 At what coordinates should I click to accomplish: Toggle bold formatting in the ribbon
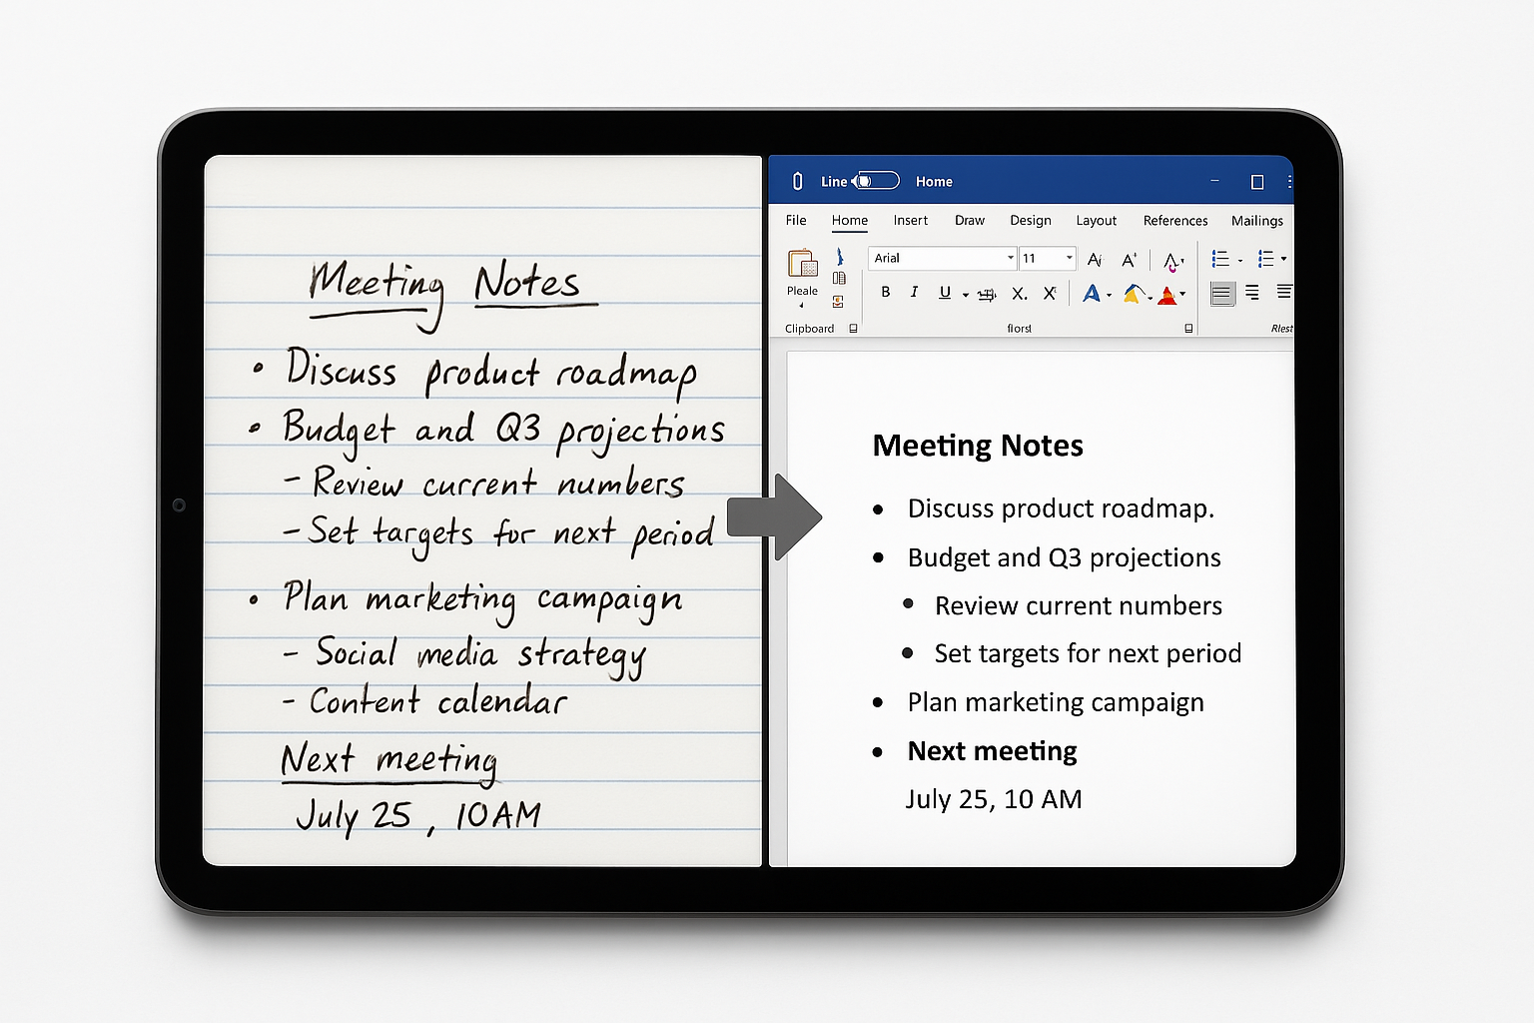pos(887,294)
